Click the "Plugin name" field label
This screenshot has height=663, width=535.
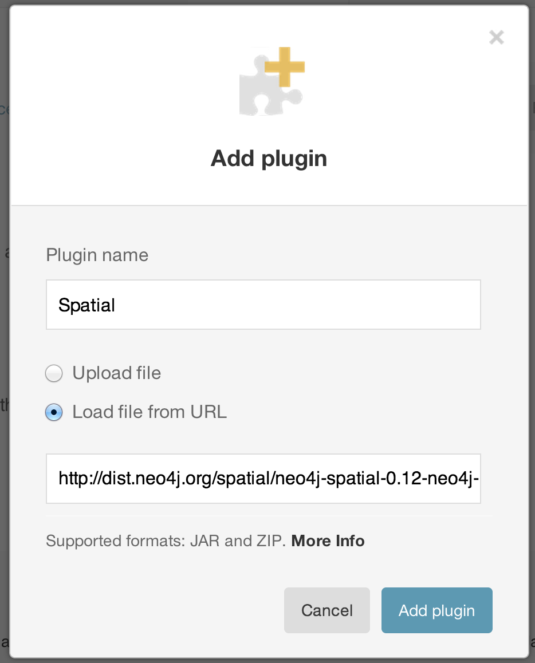coord(97,255)
